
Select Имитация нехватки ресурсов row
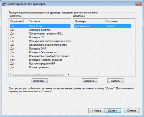[x=40, y=60]
